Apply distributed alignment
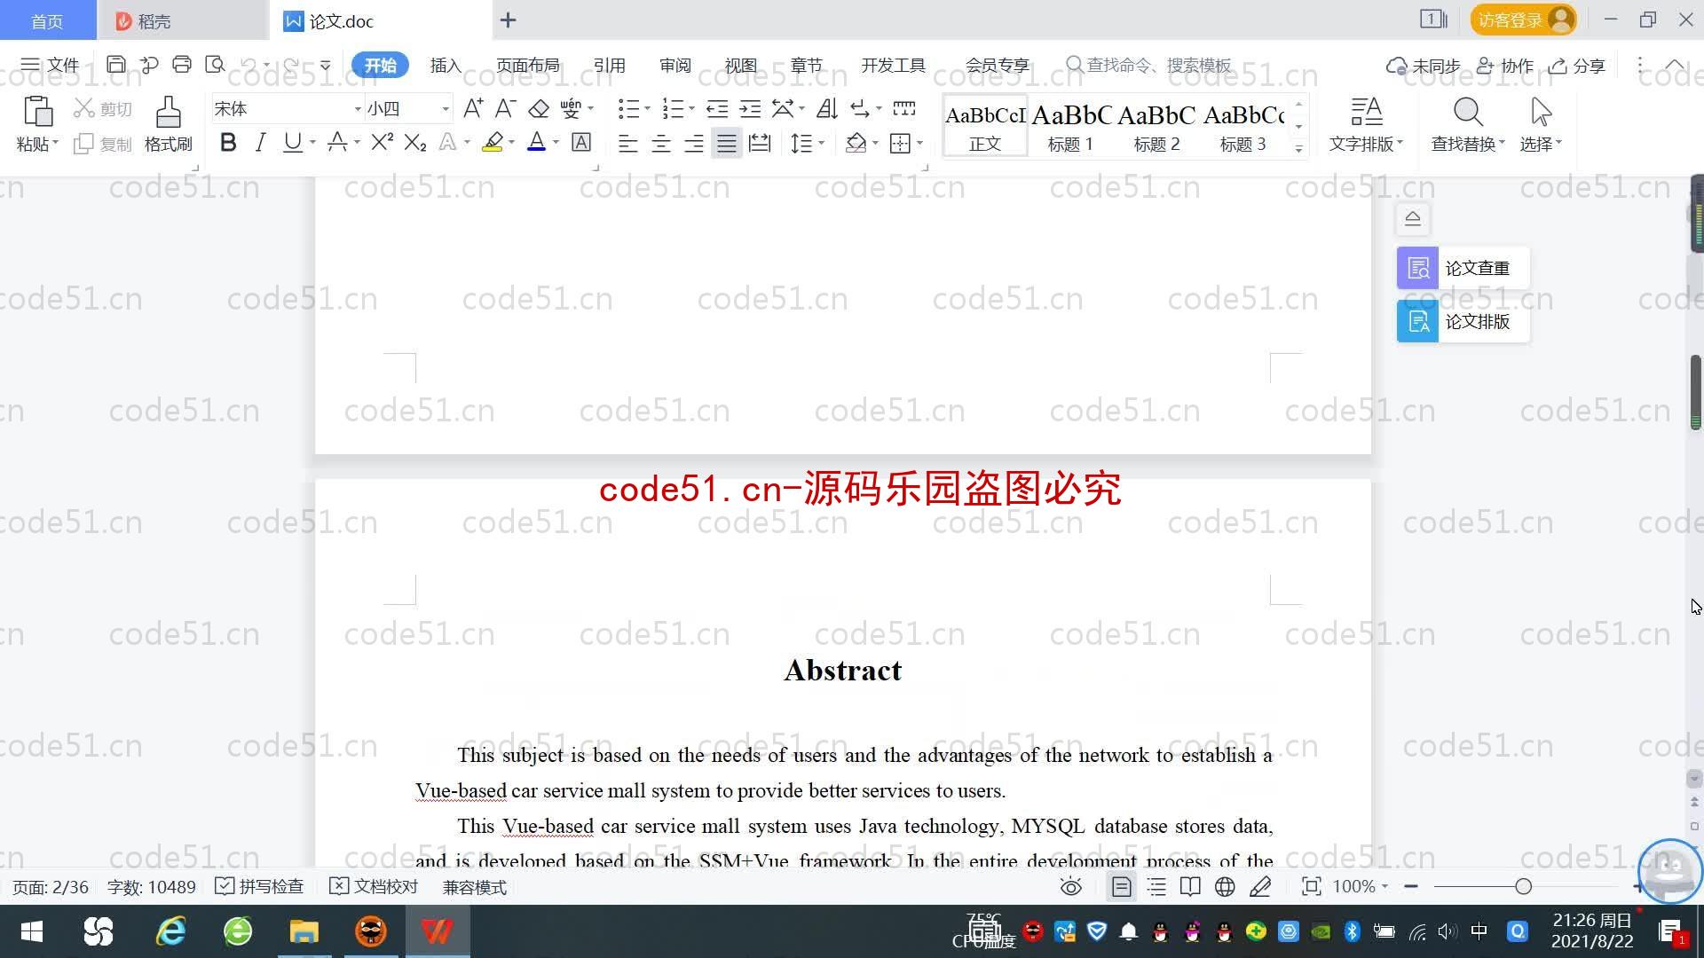Screen dimensions: 1704x958 [760, 143]
